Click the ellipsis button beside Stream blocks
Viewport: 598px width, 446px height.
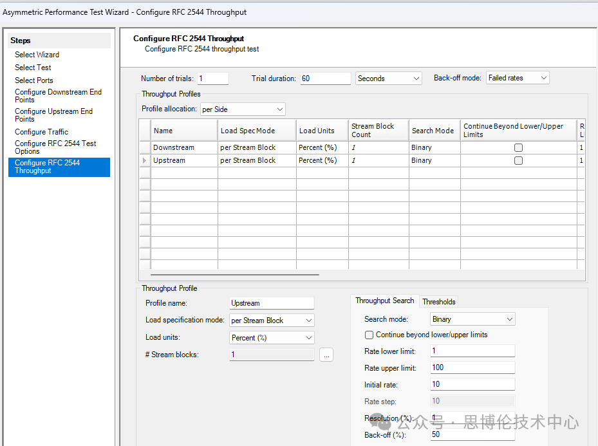pos(326,355)
